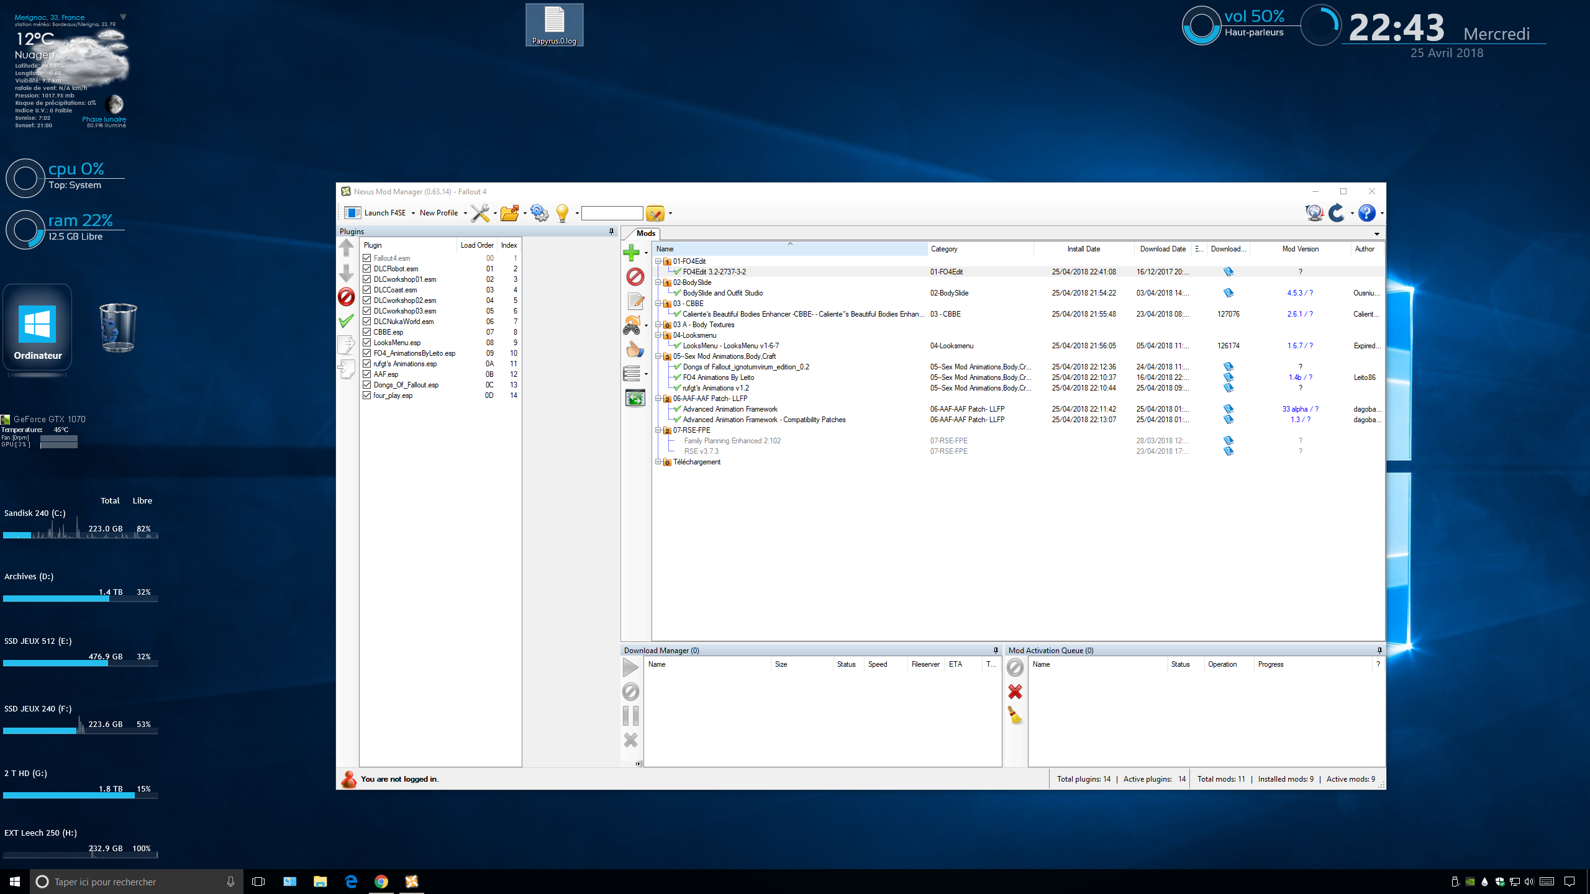
Task: Uncheck four_play.esp plugin
Action: [x=367, y=395]
